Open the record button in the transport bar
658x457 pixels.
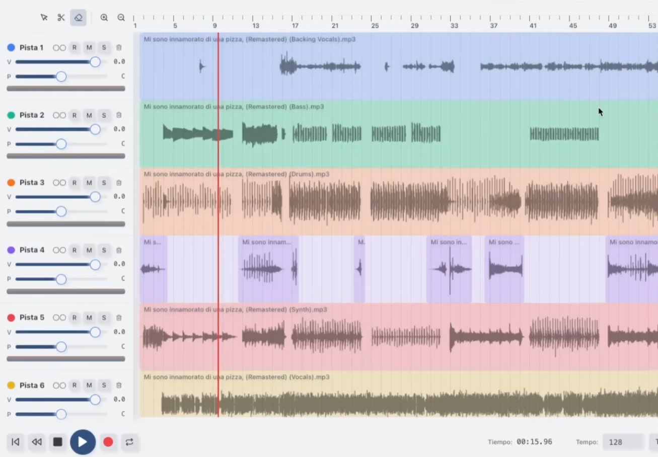click(x=108, y=442)
